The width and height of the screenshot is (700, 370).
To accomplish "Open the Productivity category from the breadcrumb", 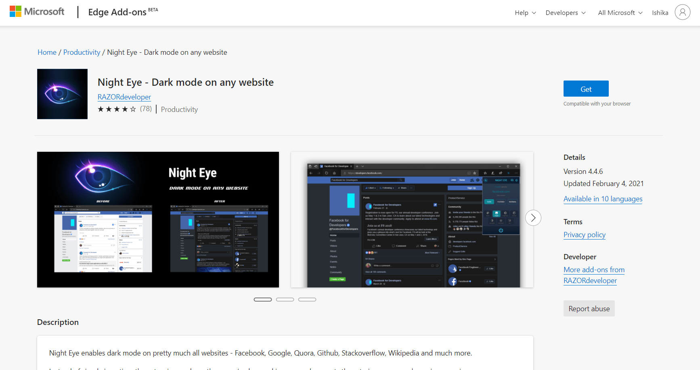I will pyautogui.click(x=82, y=52).
